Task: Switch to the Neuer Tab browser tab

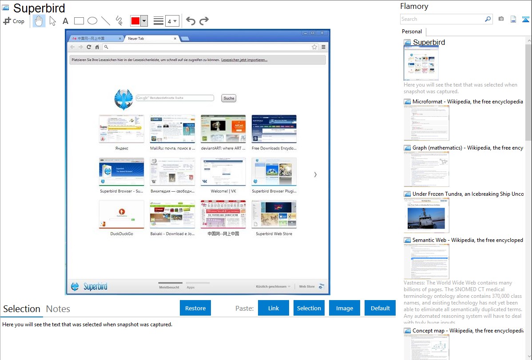Action: point(150,38)
